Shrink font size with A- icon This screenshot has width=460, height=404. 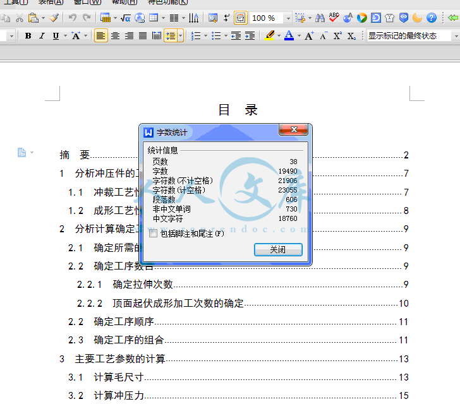(x=324, y=36)
